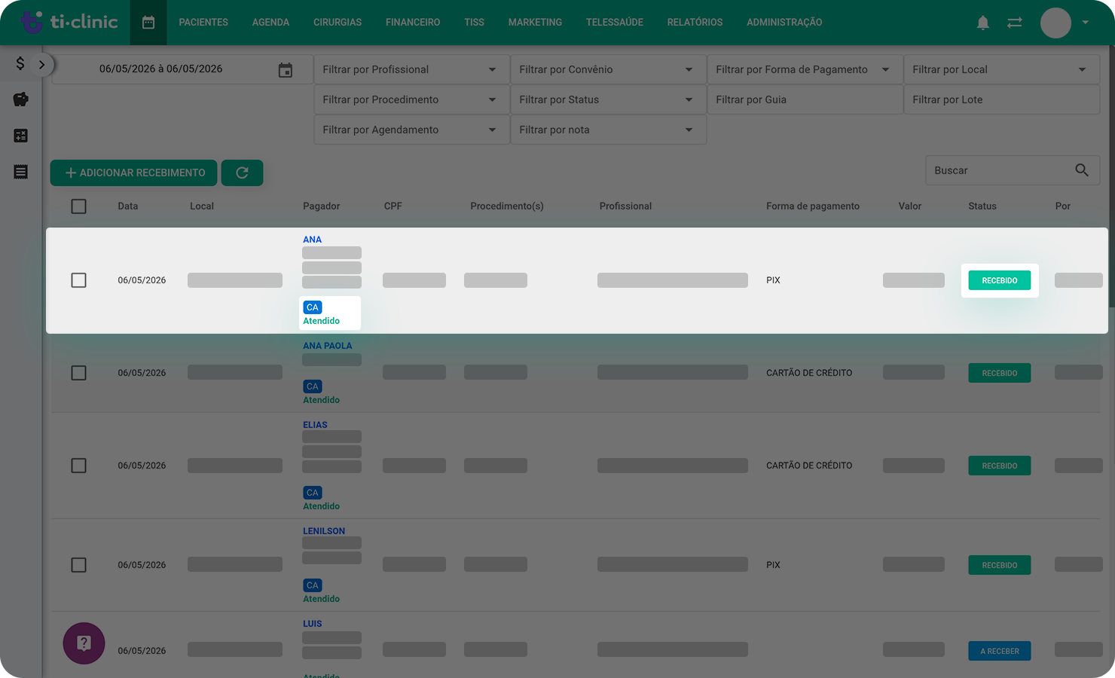Check the ANA PAOLA row checkbox

[78, 373]
